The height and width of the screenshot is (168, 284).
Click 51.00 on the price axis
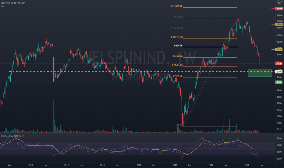click(279, 77)
